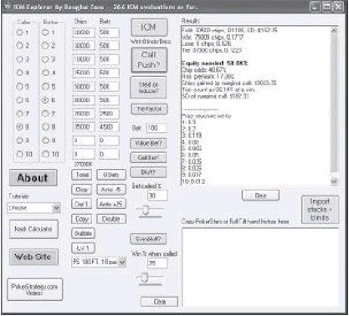Click the Tie Factor button

pyautogui.click(x=149, y=109)
